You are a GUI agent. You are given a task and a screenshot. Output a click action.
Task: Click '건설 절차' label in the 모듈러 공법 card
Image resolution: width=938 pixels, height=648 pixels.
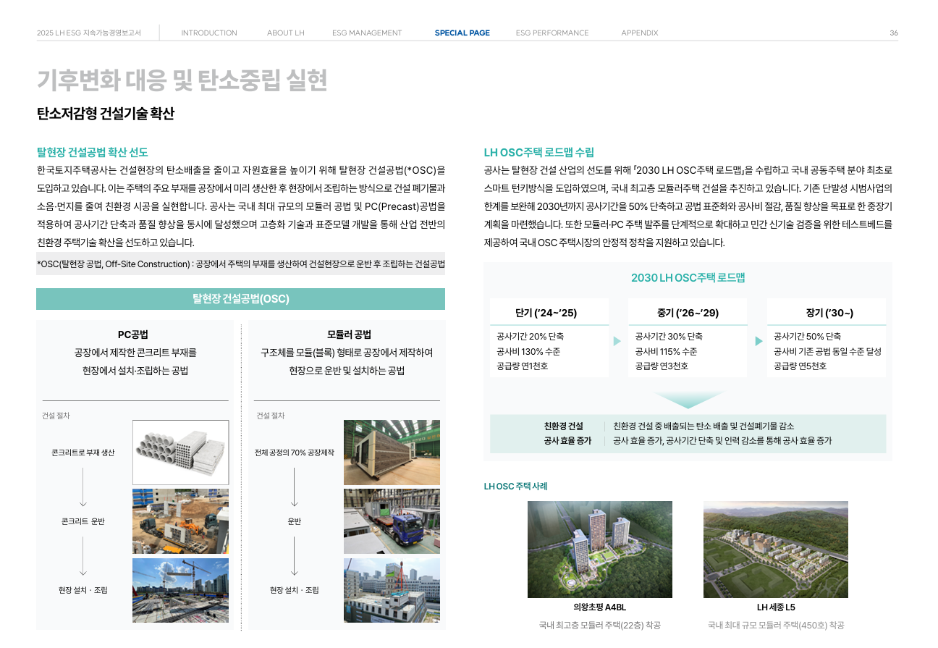(270, 416)
